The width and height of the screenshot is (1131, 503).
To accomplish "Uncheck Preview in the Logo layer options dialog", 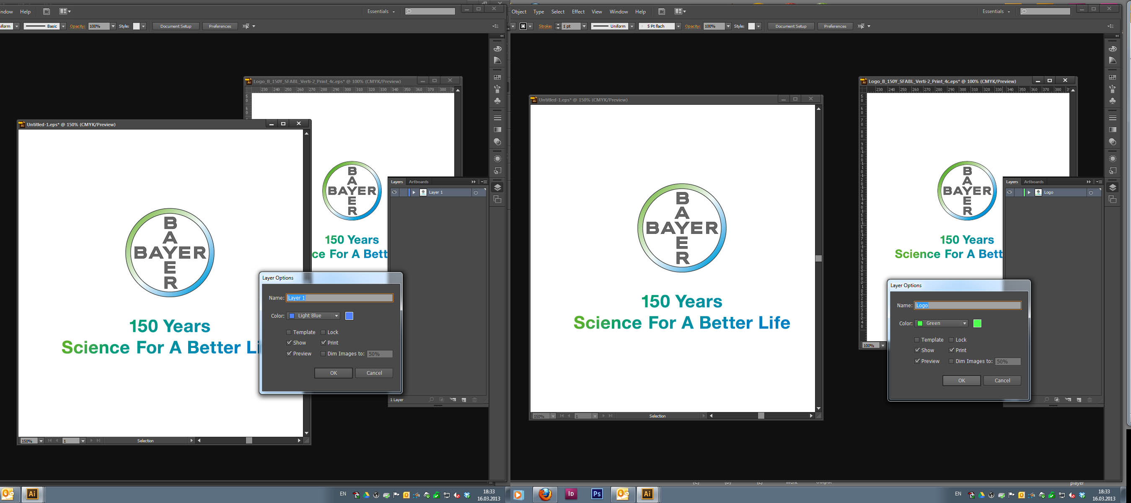I will 917,361.
